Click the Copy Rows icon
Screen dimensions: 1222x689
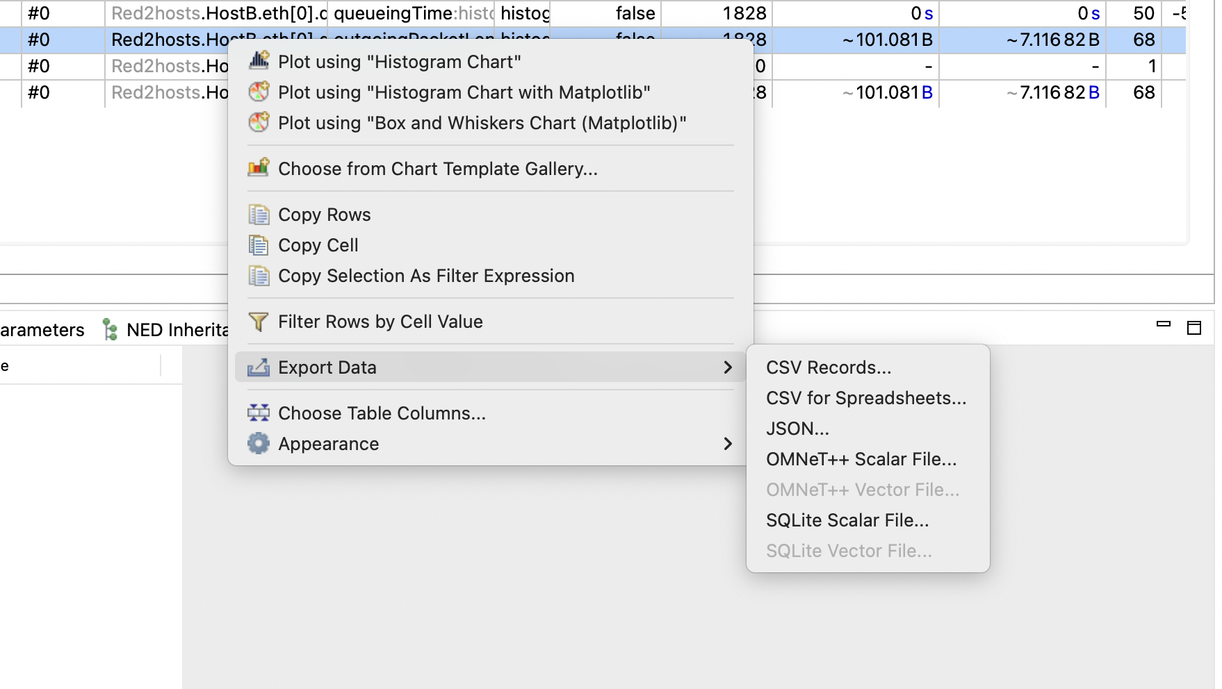(259, 214)
